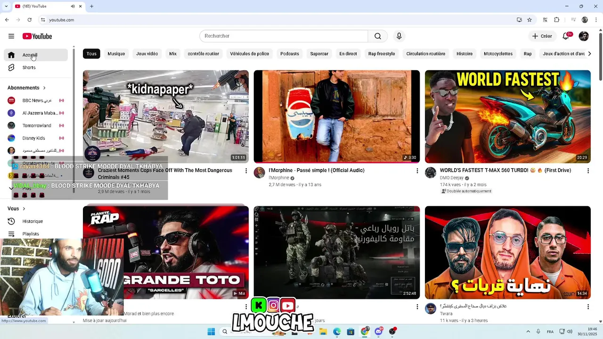Screen dimensions: 603x339
Task: Select the Musique filter chip
Action: (x=116, y=54)
